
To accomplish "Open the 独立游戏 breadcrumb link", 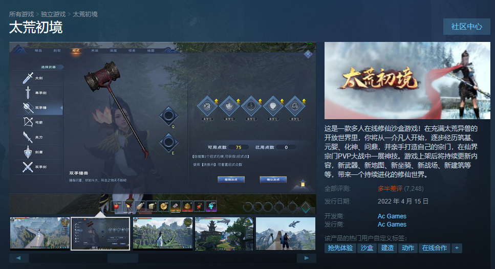I will click(53, 14).
